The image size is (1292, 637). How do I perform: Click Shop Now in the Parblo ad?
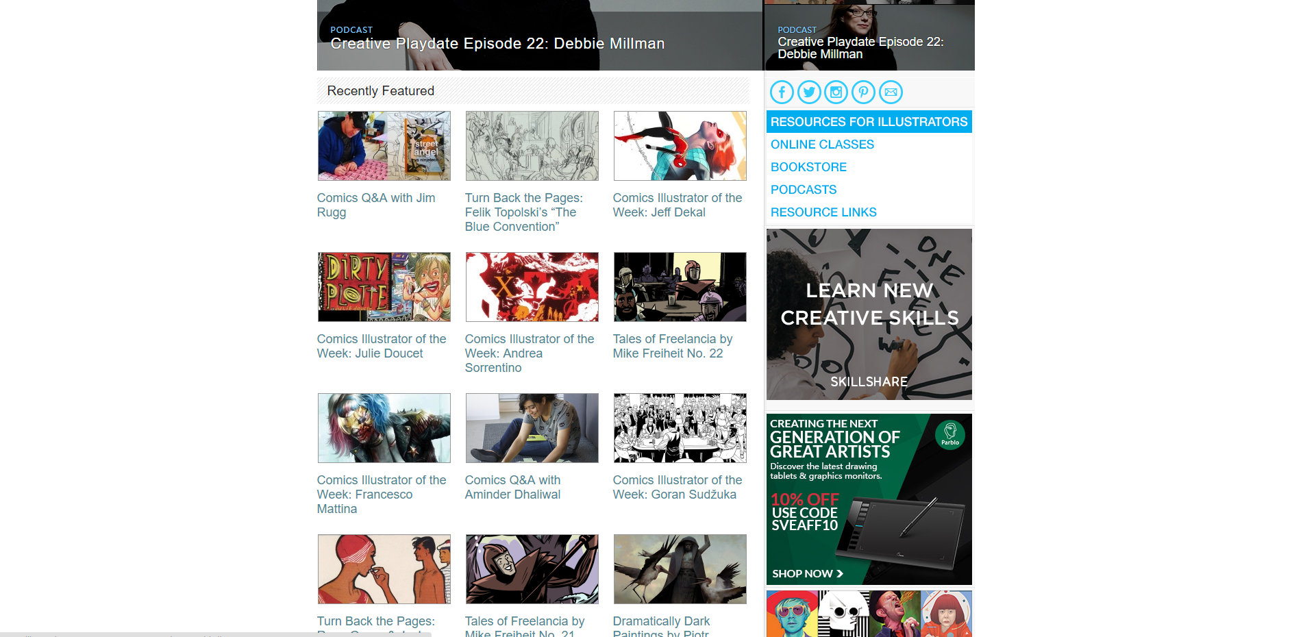[x=808, y=574]
